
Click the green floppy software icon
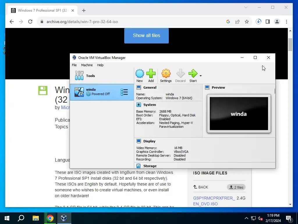(x=43, y=90)
